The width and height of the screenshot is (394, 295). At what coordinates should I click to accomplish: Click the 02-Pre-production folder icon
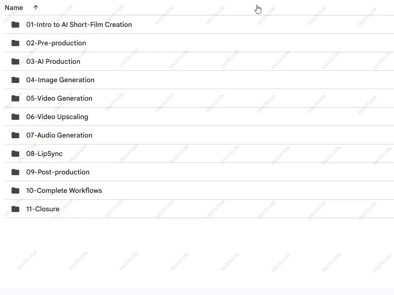point(15,43)
